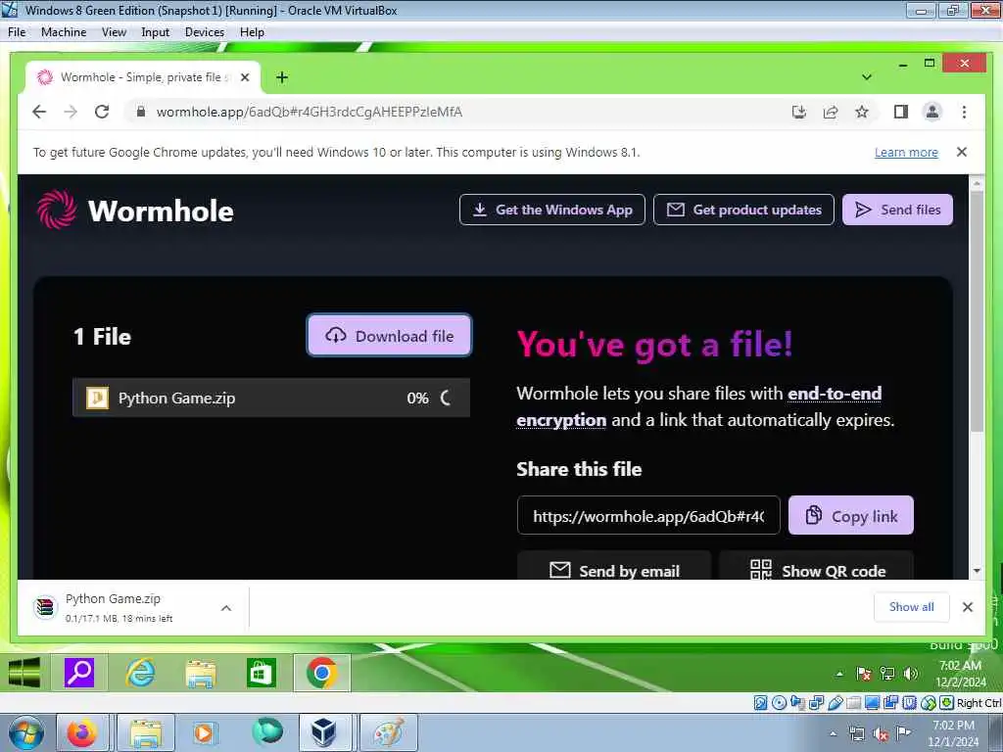
Task: Open Paint on host taskbar
Action: pyautogui.click(x=388, y=732)
